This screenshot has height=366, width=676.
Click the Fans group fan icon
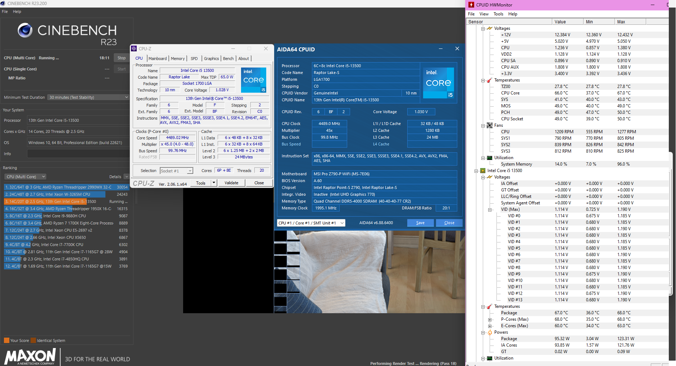click(x=489, y=125)
